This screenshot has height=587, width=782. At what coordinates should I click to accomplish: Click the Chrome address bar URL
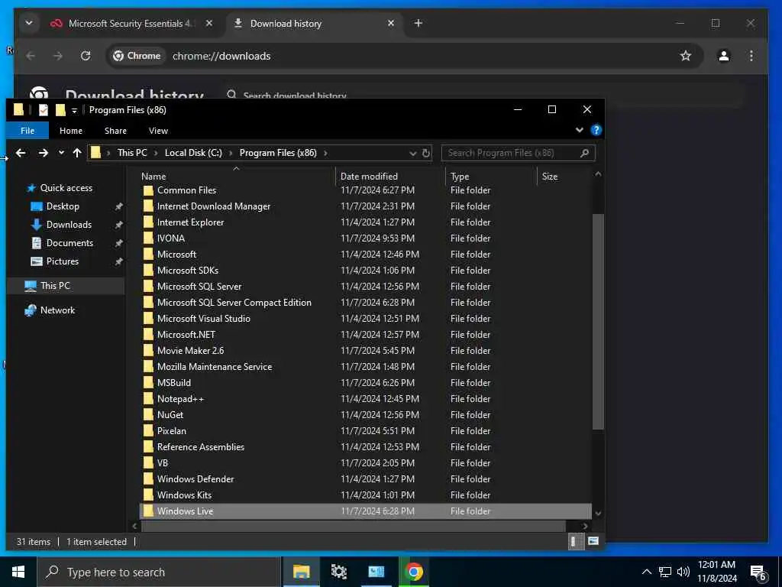(221, 56)
